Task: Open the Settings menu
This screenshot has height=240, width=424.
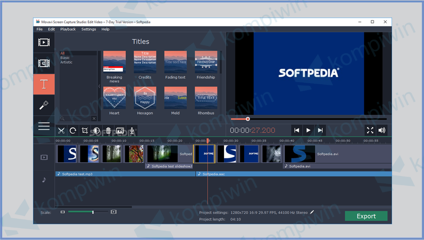Action: (89, 29)
